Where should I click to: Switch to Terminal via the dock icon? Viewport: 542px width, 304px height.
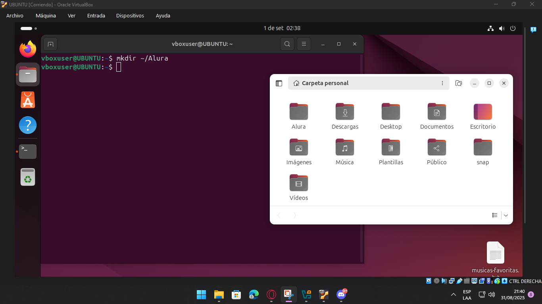[x=28, y=152]
